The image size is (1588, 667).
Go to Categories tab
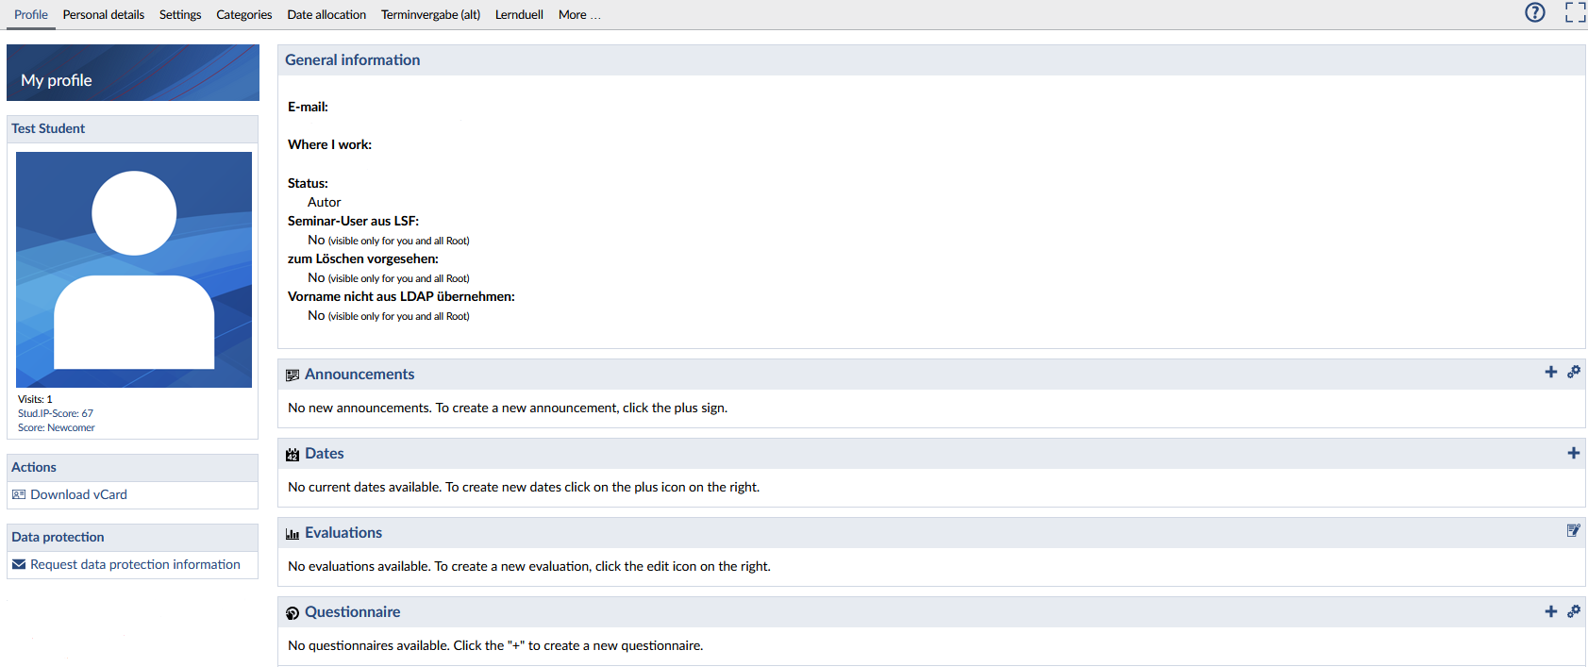(243, 15)
